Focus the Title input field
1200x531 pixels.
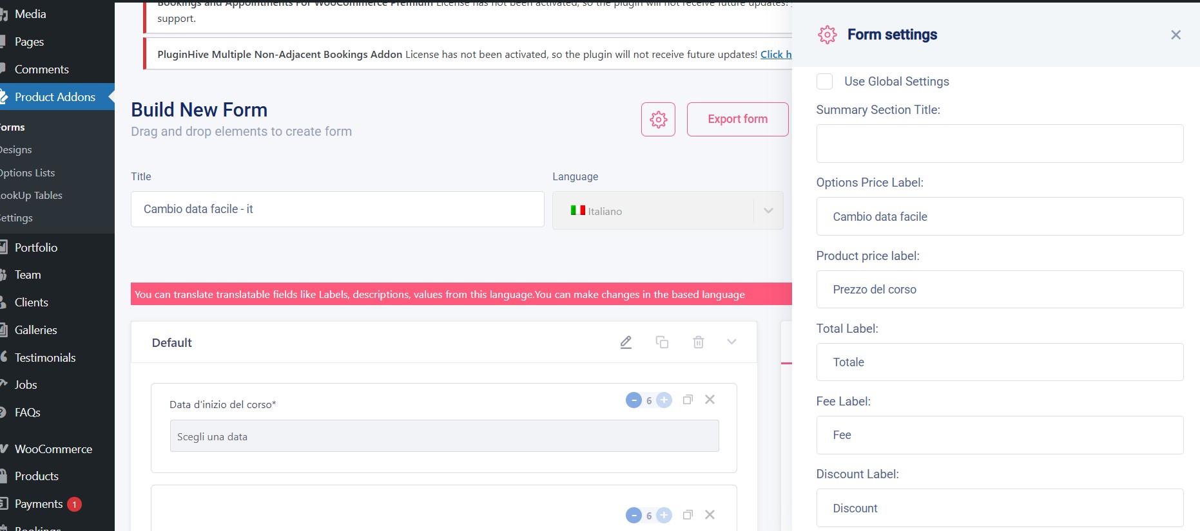pyautogui.click(x=338, y=209)
